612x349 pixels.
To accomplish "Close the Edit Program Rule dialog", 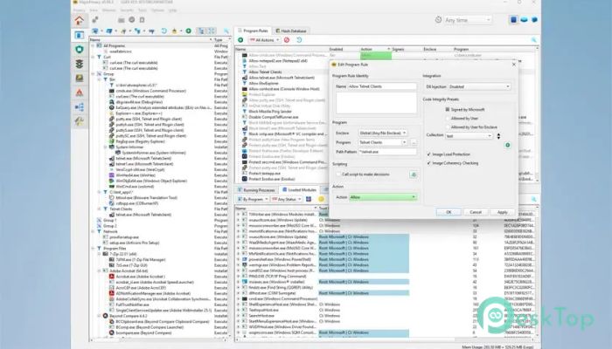I will tap(514, 65).
